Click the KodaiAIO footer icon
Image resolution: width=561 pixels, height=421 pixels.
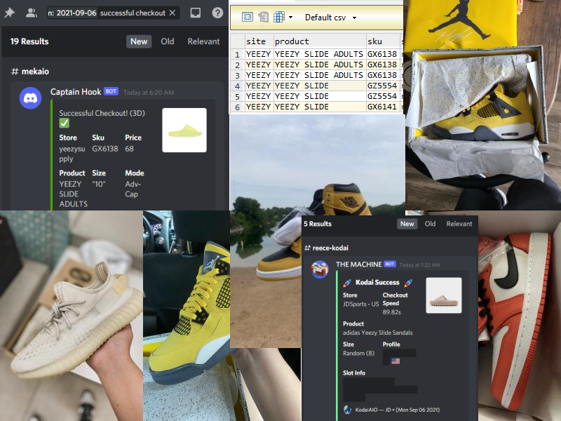tap(347, 410)
